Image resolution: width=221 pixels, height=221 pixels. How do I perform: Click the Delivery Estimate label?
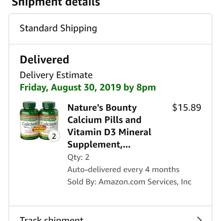pyautogui.click(x=56, y=75)
